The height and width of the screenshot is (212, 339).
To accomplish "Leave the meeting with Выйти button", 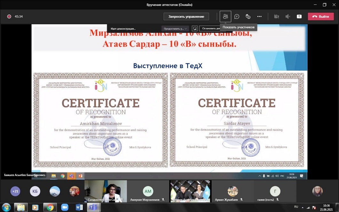I will click(x=320, y=17).
